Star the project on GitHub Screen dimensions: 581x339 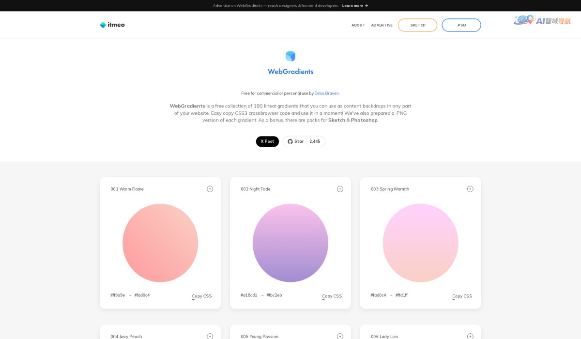[x=296, y=141]
